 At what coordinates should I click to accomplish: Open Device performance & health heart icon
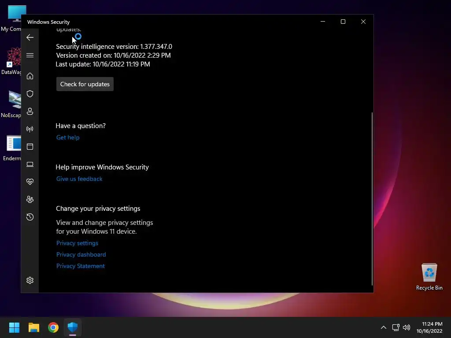[x=30, y=182]
